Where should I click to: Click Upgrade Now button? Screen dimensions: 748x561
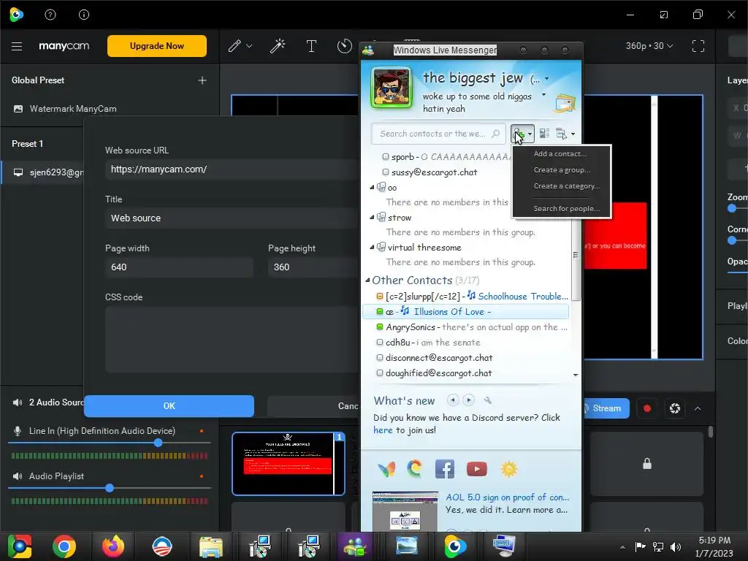(x=157, y=46)
